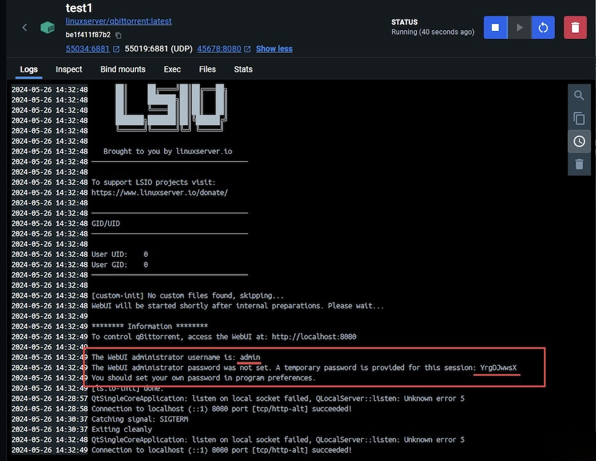Click 'You should set your own password' line
The image size is (596, 461).
(x=204, y=378)
